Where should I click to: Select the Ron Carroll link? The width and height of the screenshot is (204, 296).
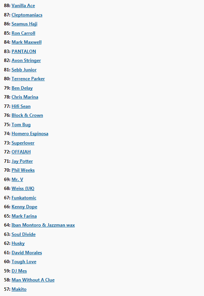[x=24, y=33]
